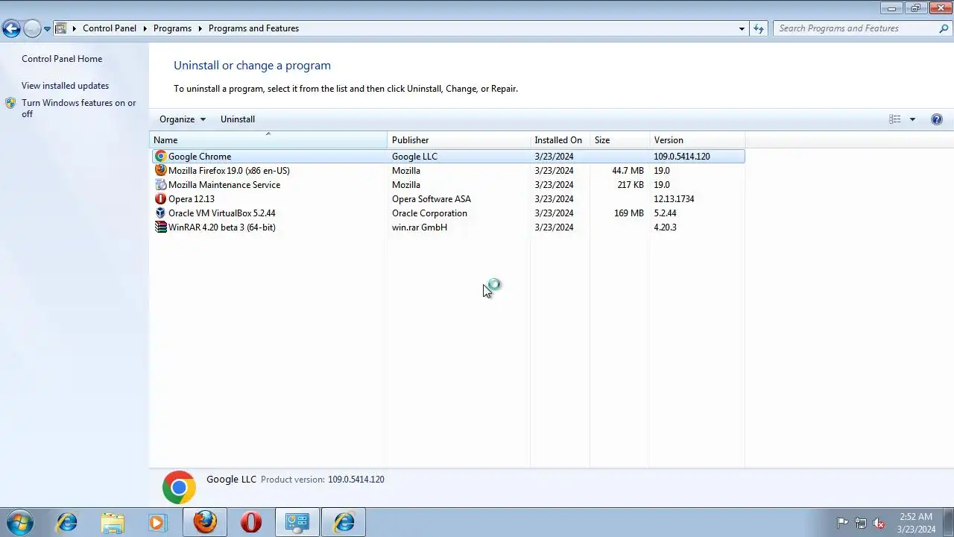Image resolution: width=954 pixels, height=537 pixels.
Task: Click the win.rar GmbH publisher cell
Action: point(420,227)
